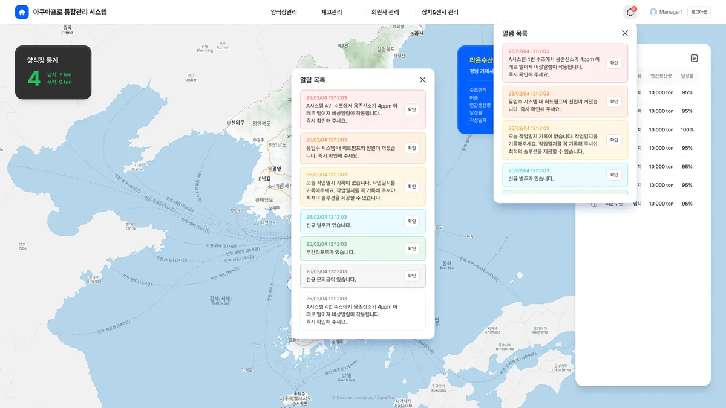Image resolution: width=726 pixels, height=408 pixels.
Task: Confirm the 작업일지 alarm in center panel
Action: pyautogui.click(x=412, y=186)
